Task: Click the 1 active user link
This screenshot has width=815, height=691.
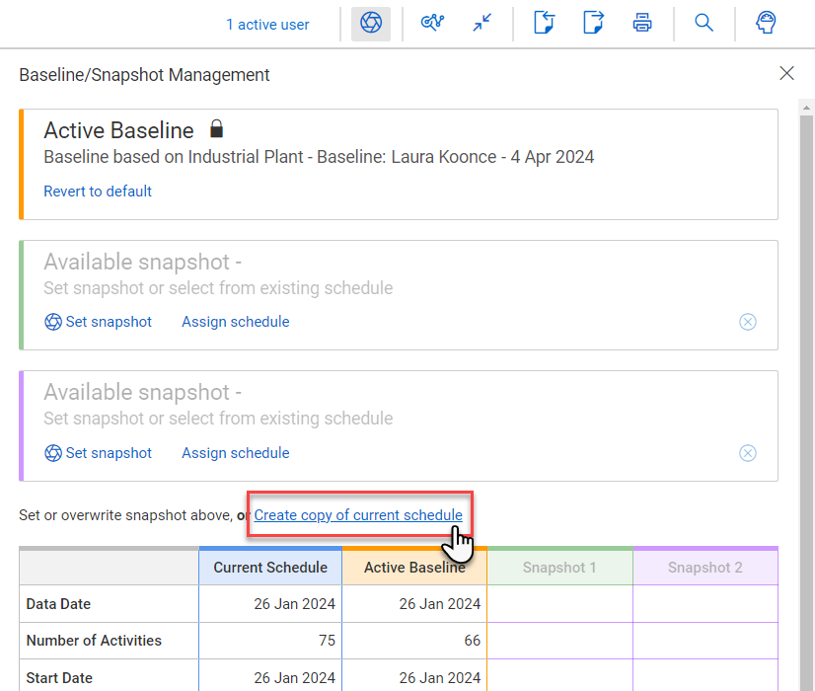Action: (x=267, y=25)
